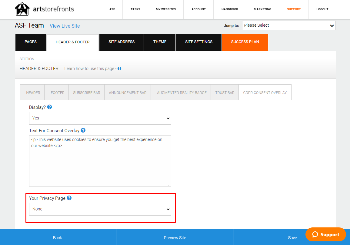The width and height of the screenshot is (350, 245).
Task: Open the orange Support chat bubble
Action: point(325,234)
